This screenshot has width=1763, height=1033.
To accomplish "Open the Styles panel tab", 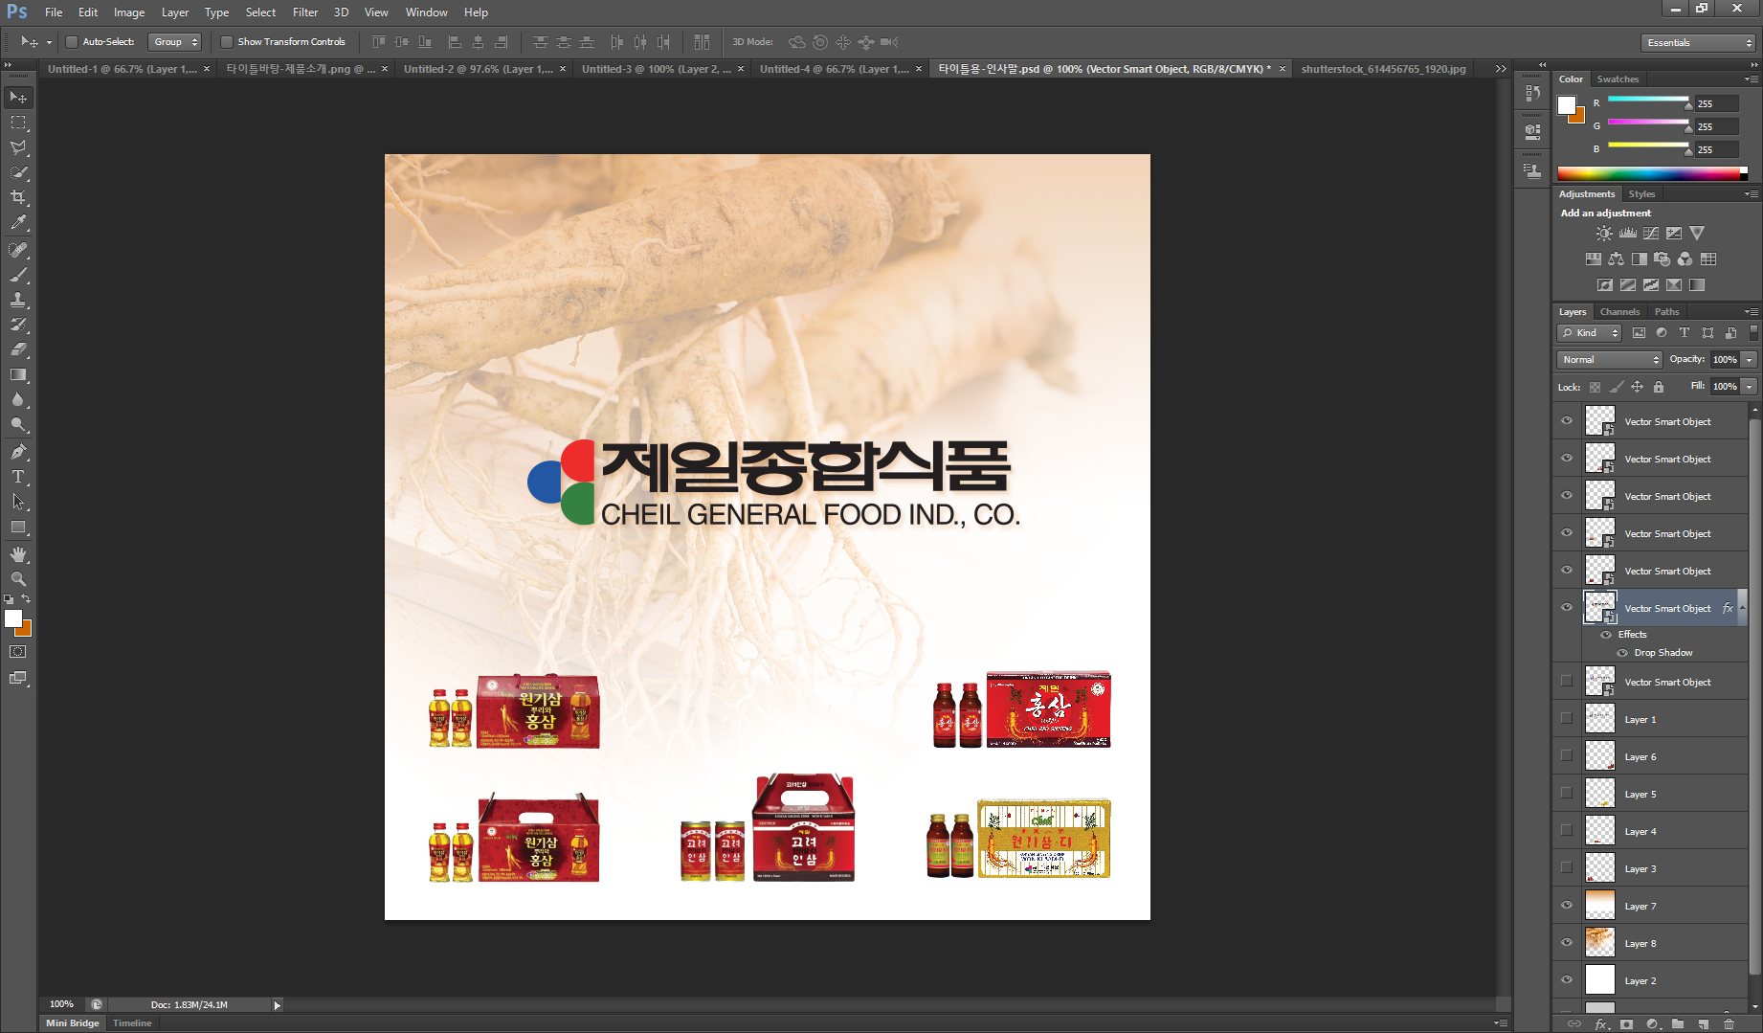I will [x=1641, y=194].
